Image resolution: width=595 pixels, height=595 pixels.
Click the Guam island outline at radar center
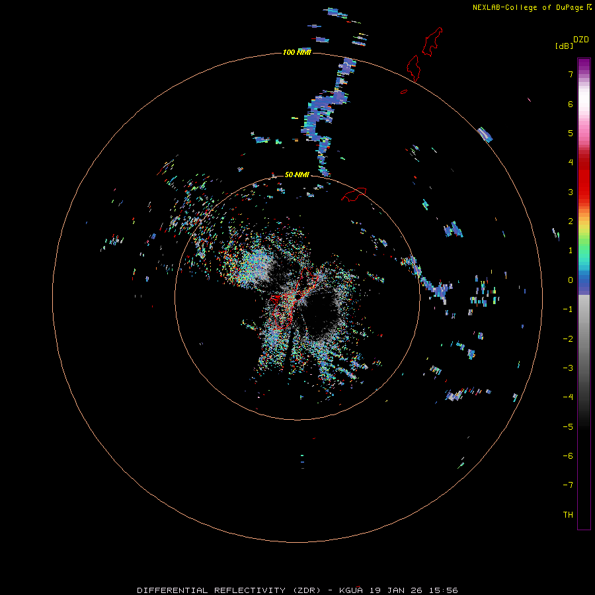294,298
